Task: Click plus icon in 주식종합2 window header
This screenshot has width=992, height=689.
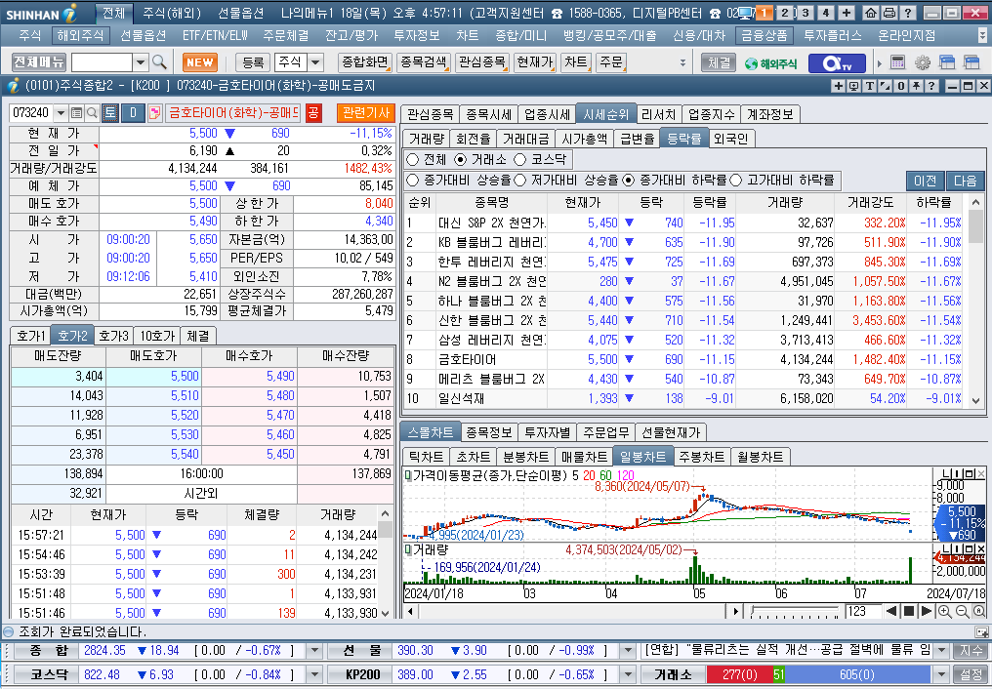Action: (x=839, y=86)
